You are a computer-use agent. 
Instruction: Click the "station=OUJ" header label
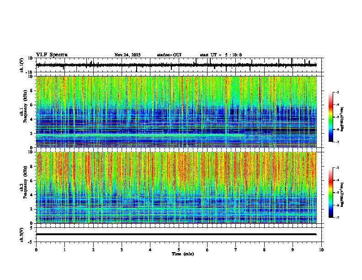169,55
